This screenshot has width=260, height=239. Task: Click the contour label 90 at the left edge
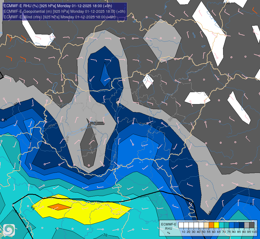16,104
